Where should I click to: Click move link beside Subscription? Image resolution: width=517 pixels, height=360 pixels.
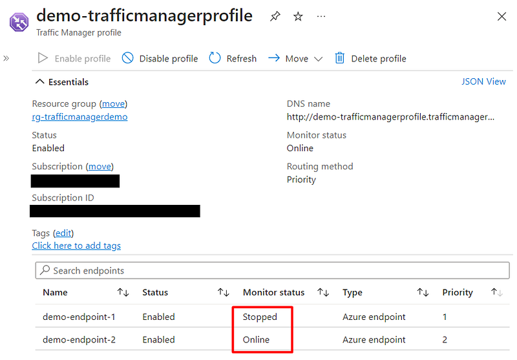point(100,167)
